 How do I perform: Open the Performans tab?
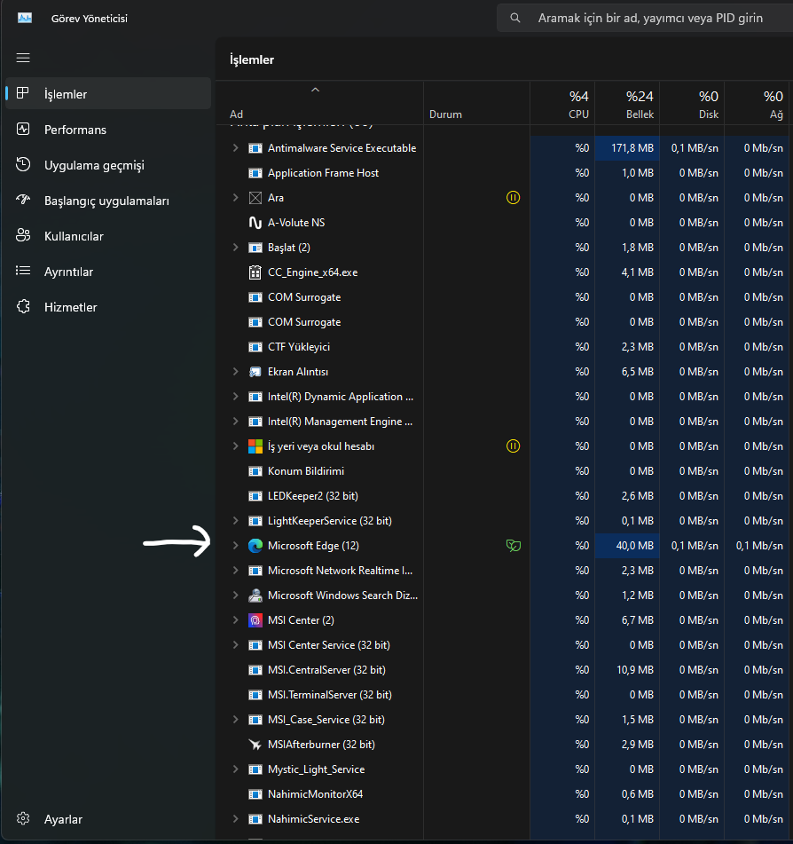[107, 130]
